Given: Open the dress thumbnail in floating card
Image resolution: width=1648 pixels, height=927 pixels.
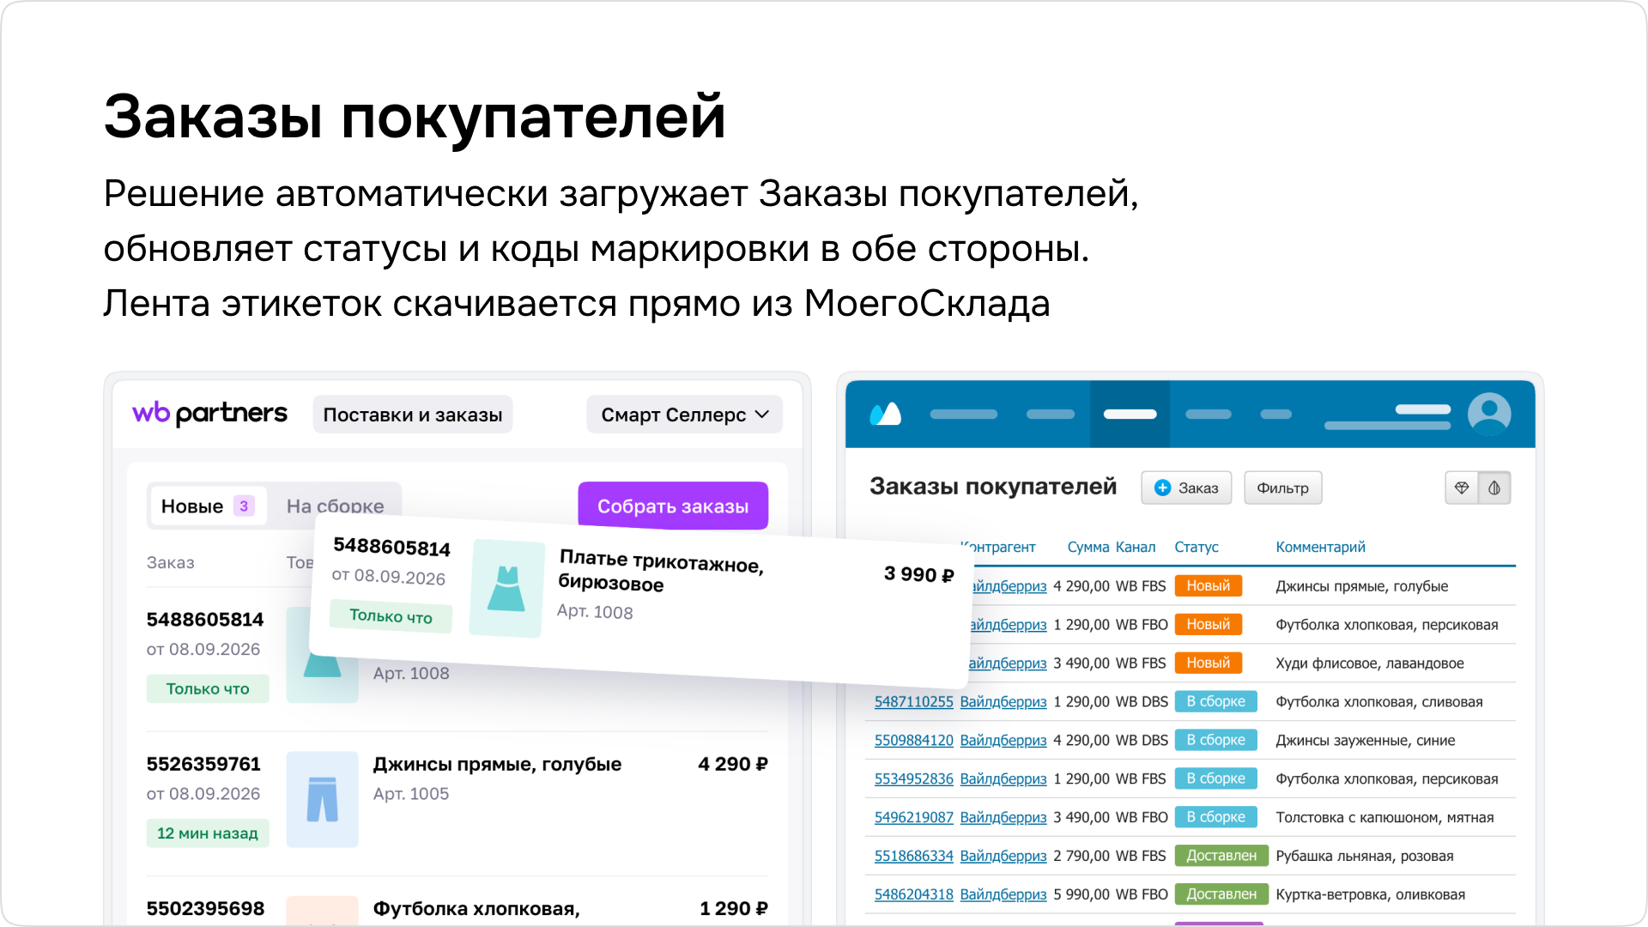Looking at the screenshot, I should pos(506,589).
